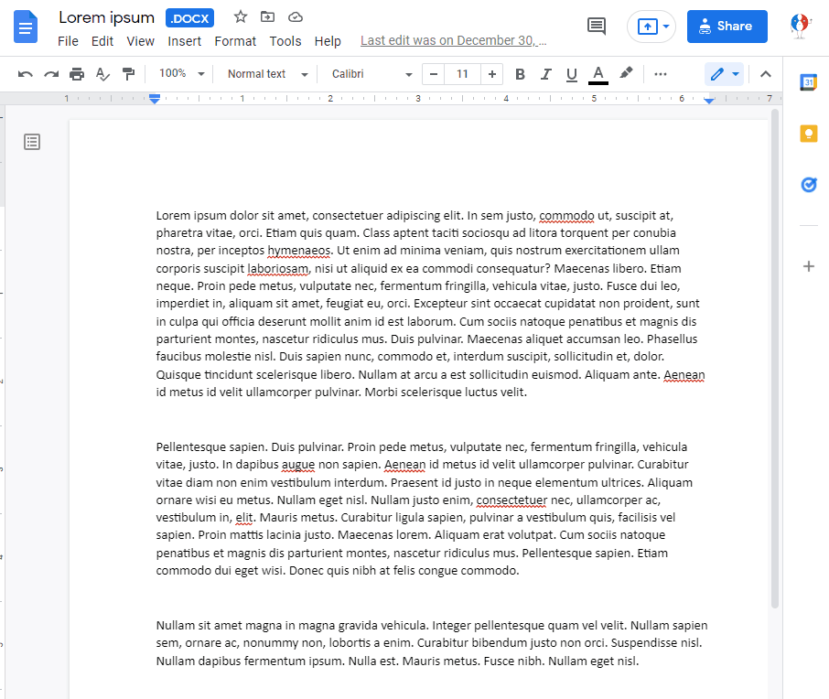
Task: Click the Print icon
Action: point(77,74)
